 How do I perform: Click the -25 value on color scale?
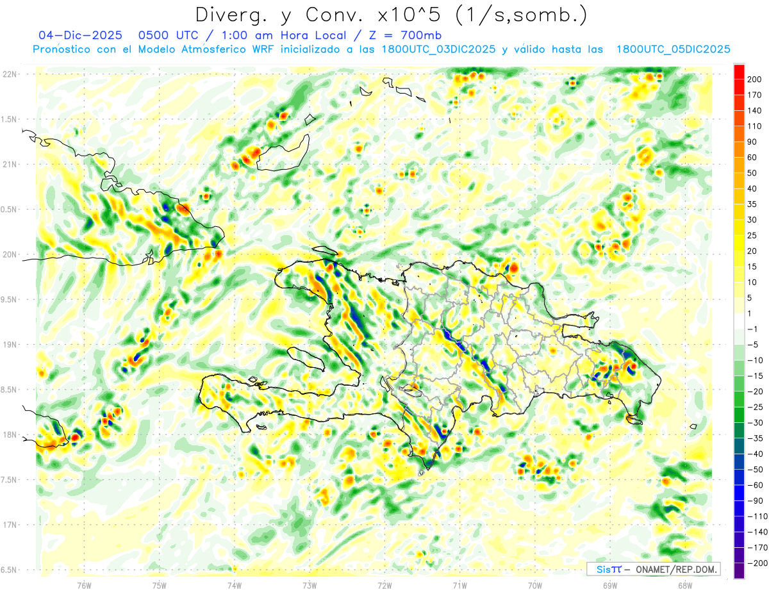(755, 407)
